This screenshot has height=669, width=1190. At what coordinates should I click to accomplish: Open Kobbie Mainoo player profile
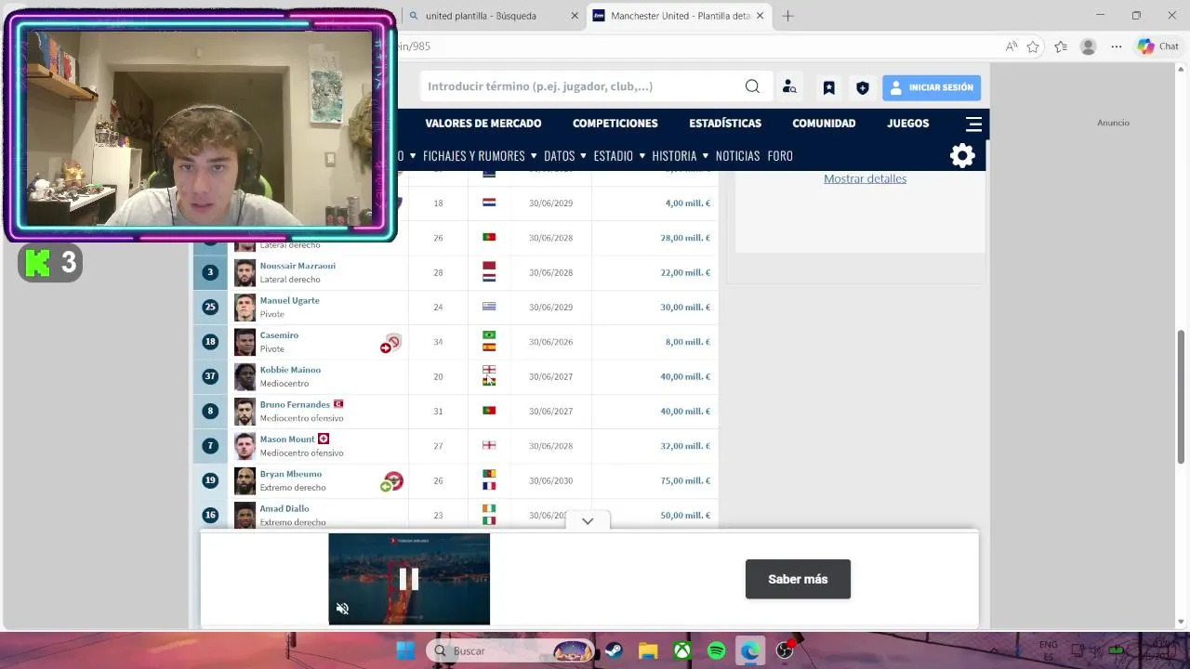pos(290,370)
